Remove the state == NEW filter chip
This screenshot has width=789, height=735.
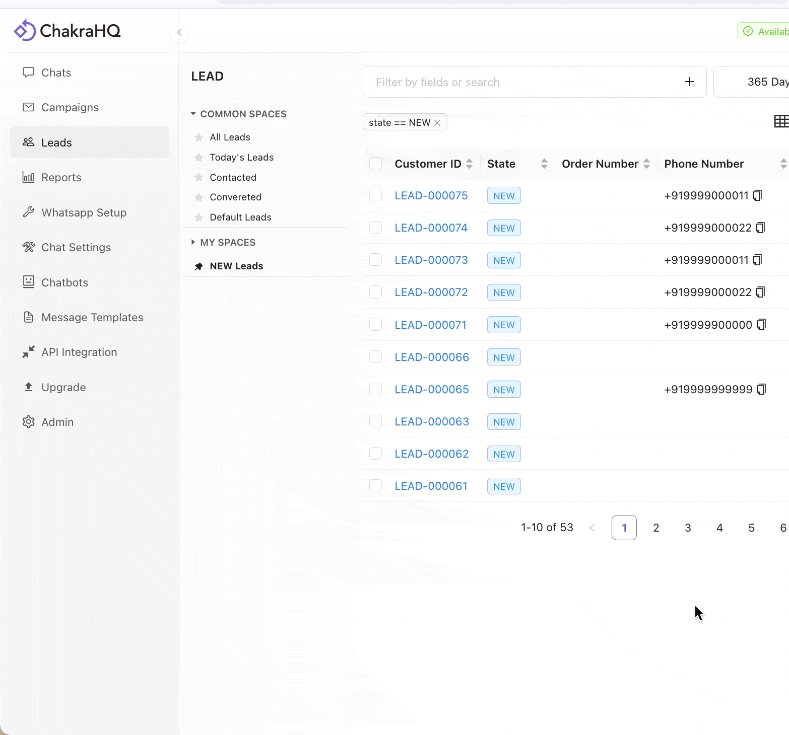(437, 123)
